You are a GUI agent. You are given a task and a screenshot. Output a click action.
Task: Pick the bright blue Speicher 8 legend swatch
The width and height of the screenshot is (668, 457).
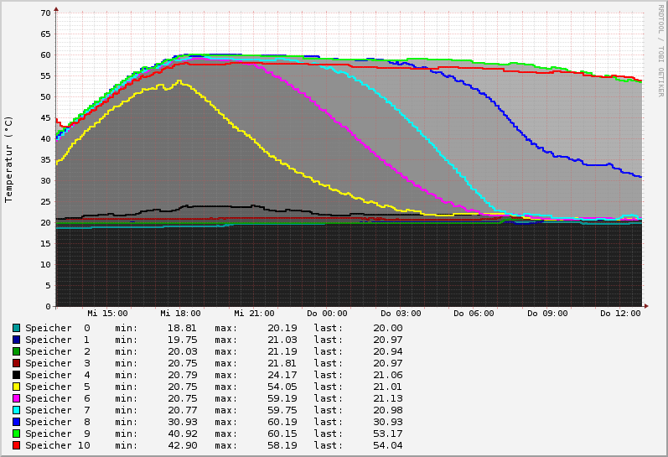point(16,422)
